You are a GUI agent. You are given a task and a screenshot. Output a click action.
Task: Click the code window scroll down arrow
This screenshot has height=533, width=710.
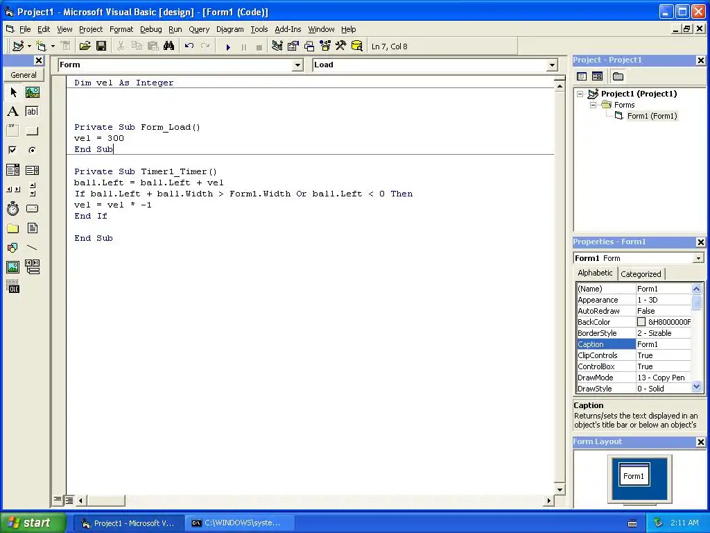[x=560, y=489]
